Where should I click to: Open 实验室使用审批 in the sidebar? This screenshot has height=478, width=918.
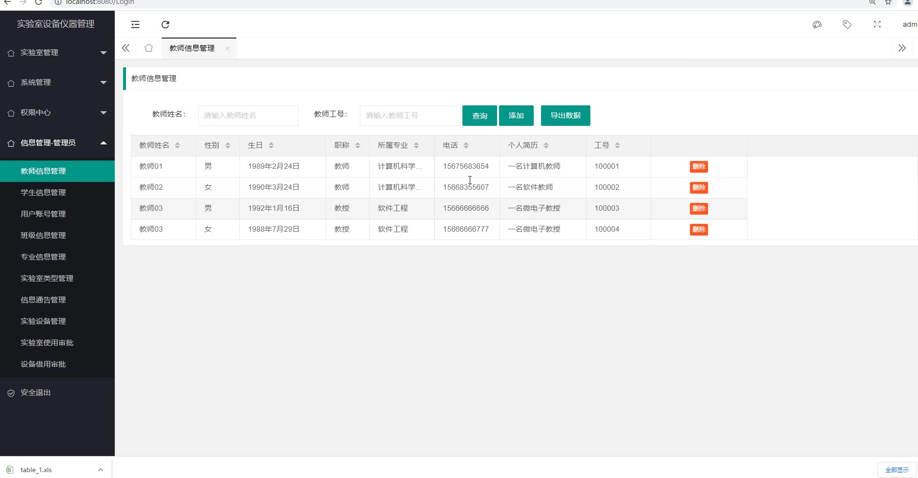(x=57, y=343)
